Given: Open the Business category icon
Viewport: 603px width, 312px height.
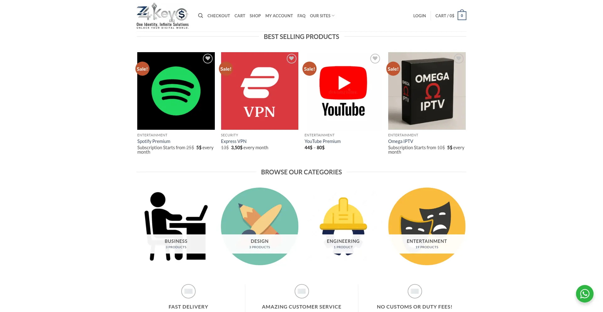Looking at the screenshot, I should point(176,226).
